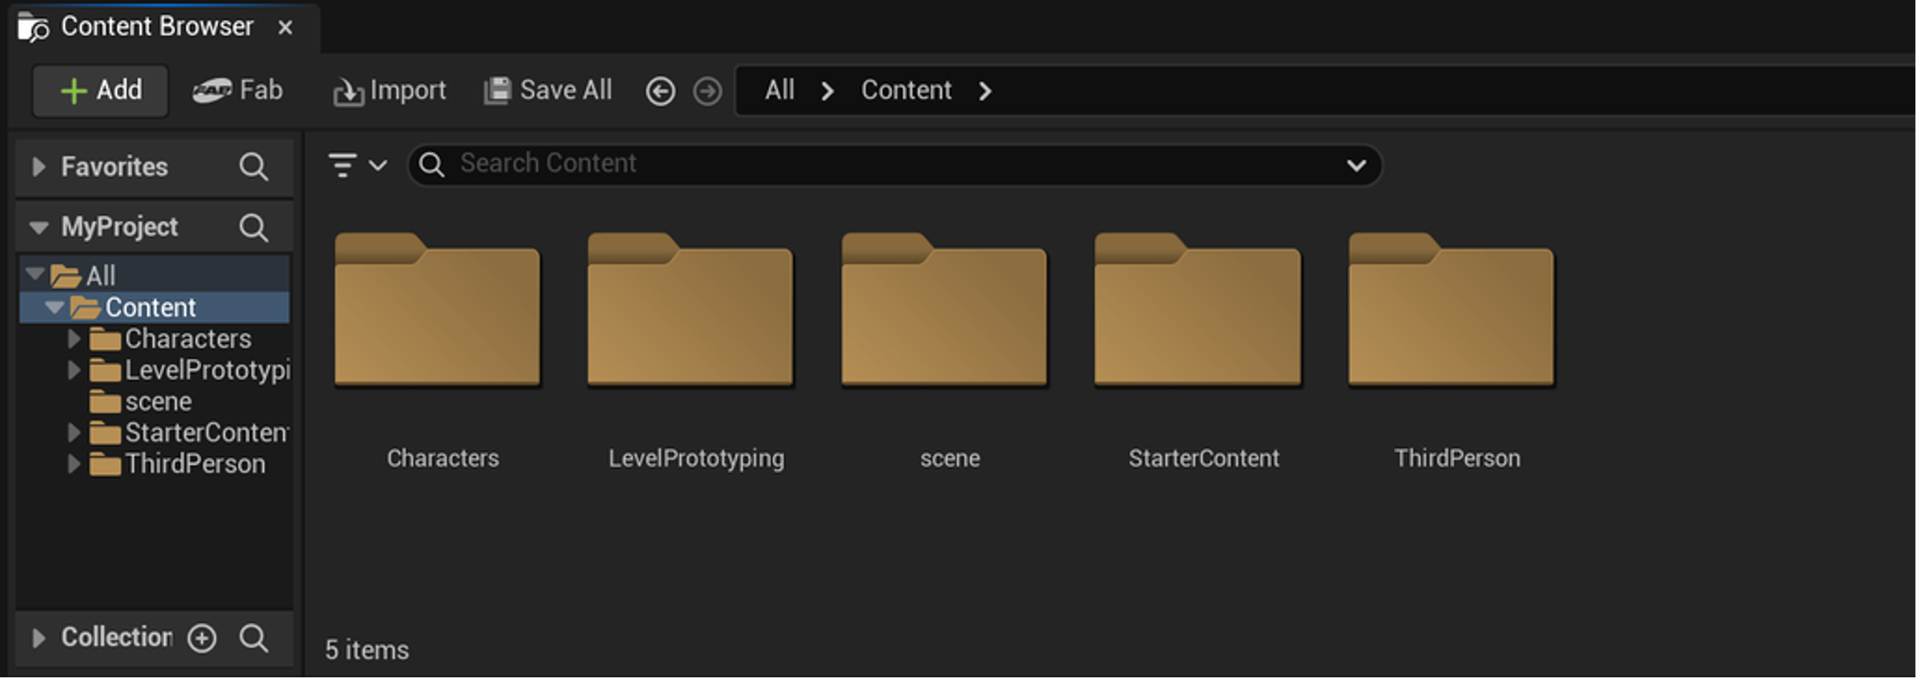Click the Search Content field
Screen dimensions: 1916x678
[x=818, y=163]
